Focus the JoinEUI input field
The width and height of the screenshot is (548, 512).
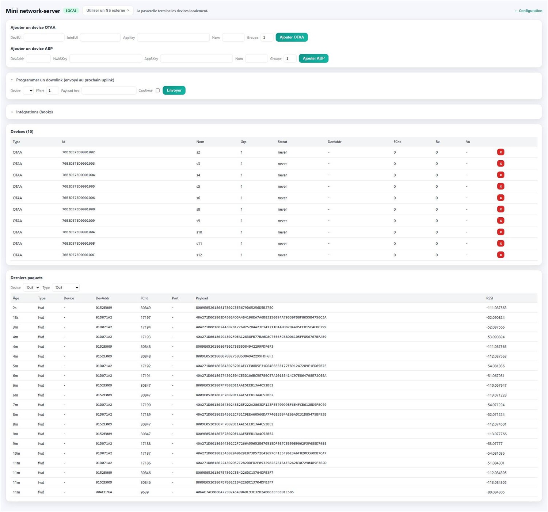click(x=100, y=37)
